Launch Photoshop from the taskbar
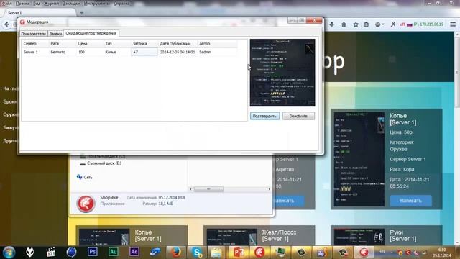Image resolution: width=460 pixels, height=259 pixels. pos(93,252)
